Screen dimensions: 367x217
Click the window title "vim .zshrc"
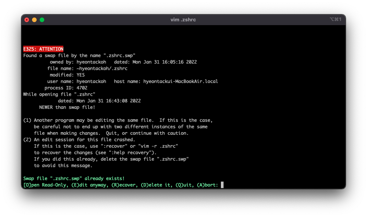[x=183, y=20]
